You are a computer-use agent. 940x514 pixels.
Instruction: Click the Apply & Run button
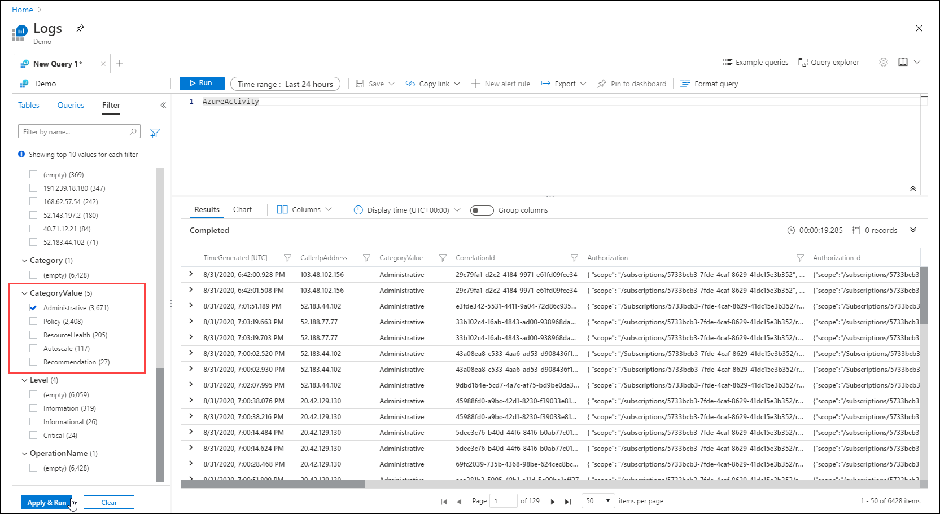(47, 502)
